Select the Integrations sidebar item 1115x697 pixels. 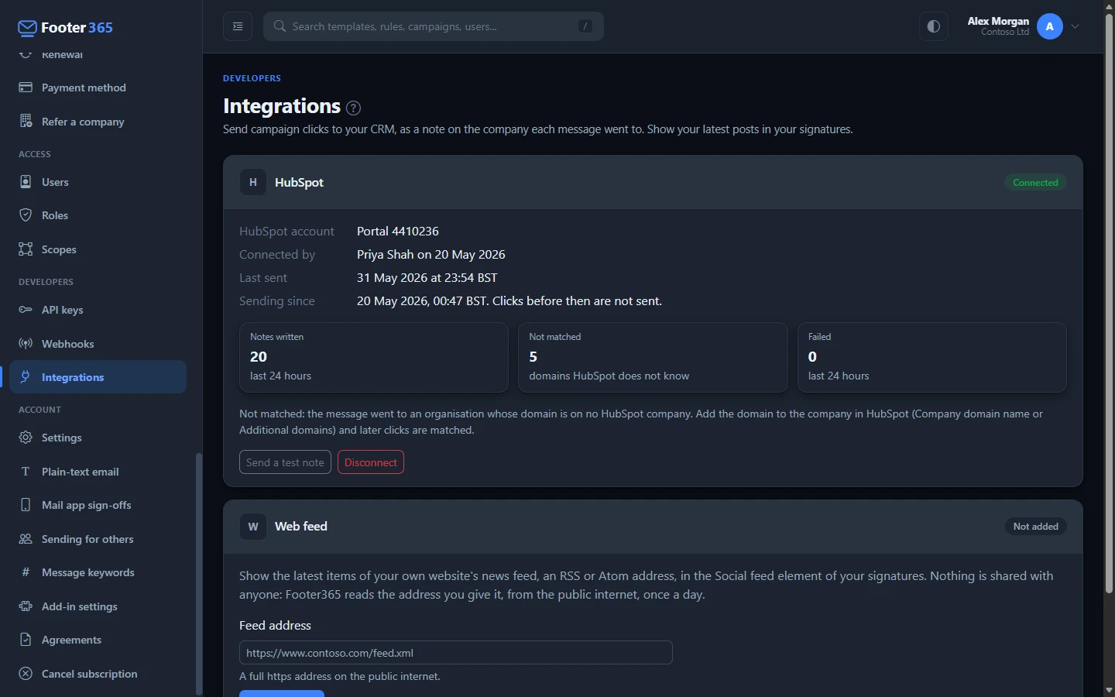(x=98, y=377)
